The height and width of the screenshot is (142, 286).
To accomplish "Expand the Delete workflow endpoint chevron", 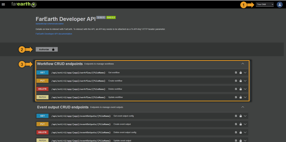I will pyautogui.click(x=245, y=89).
